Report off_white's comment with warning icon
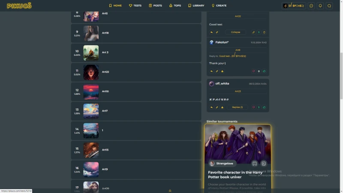This screenshot has width=343, height=193. (222, 108)
